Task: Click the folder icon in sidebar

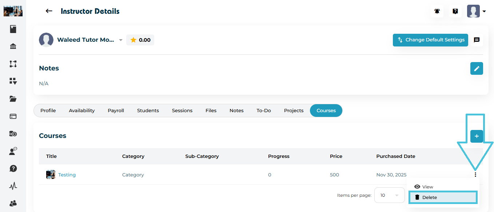Action: click(13, 99)
